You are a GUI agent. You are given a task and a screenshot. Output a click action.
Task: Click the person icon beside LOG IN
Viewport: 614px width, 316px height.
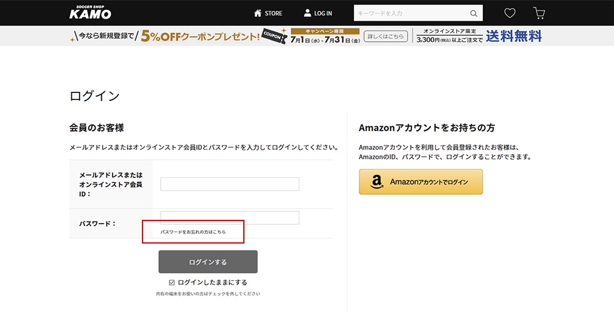click(307, 13)
